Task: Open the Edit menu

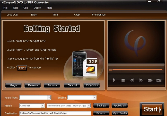Action: tap(15, 8)
